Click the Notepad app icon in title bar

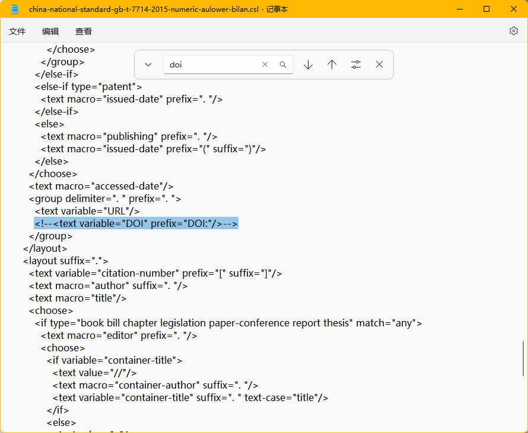click(15, 9)
